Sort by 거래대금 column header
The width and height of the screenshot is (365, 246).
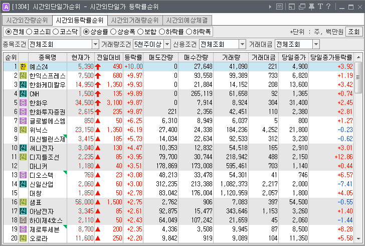coord(264,57)
